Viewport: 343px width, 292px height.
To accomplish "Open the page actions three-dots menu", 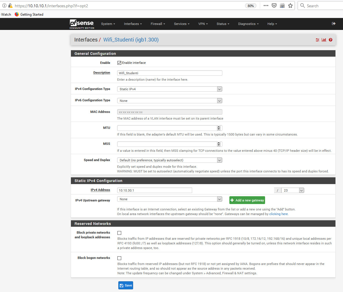I will [x=266, y=6].
